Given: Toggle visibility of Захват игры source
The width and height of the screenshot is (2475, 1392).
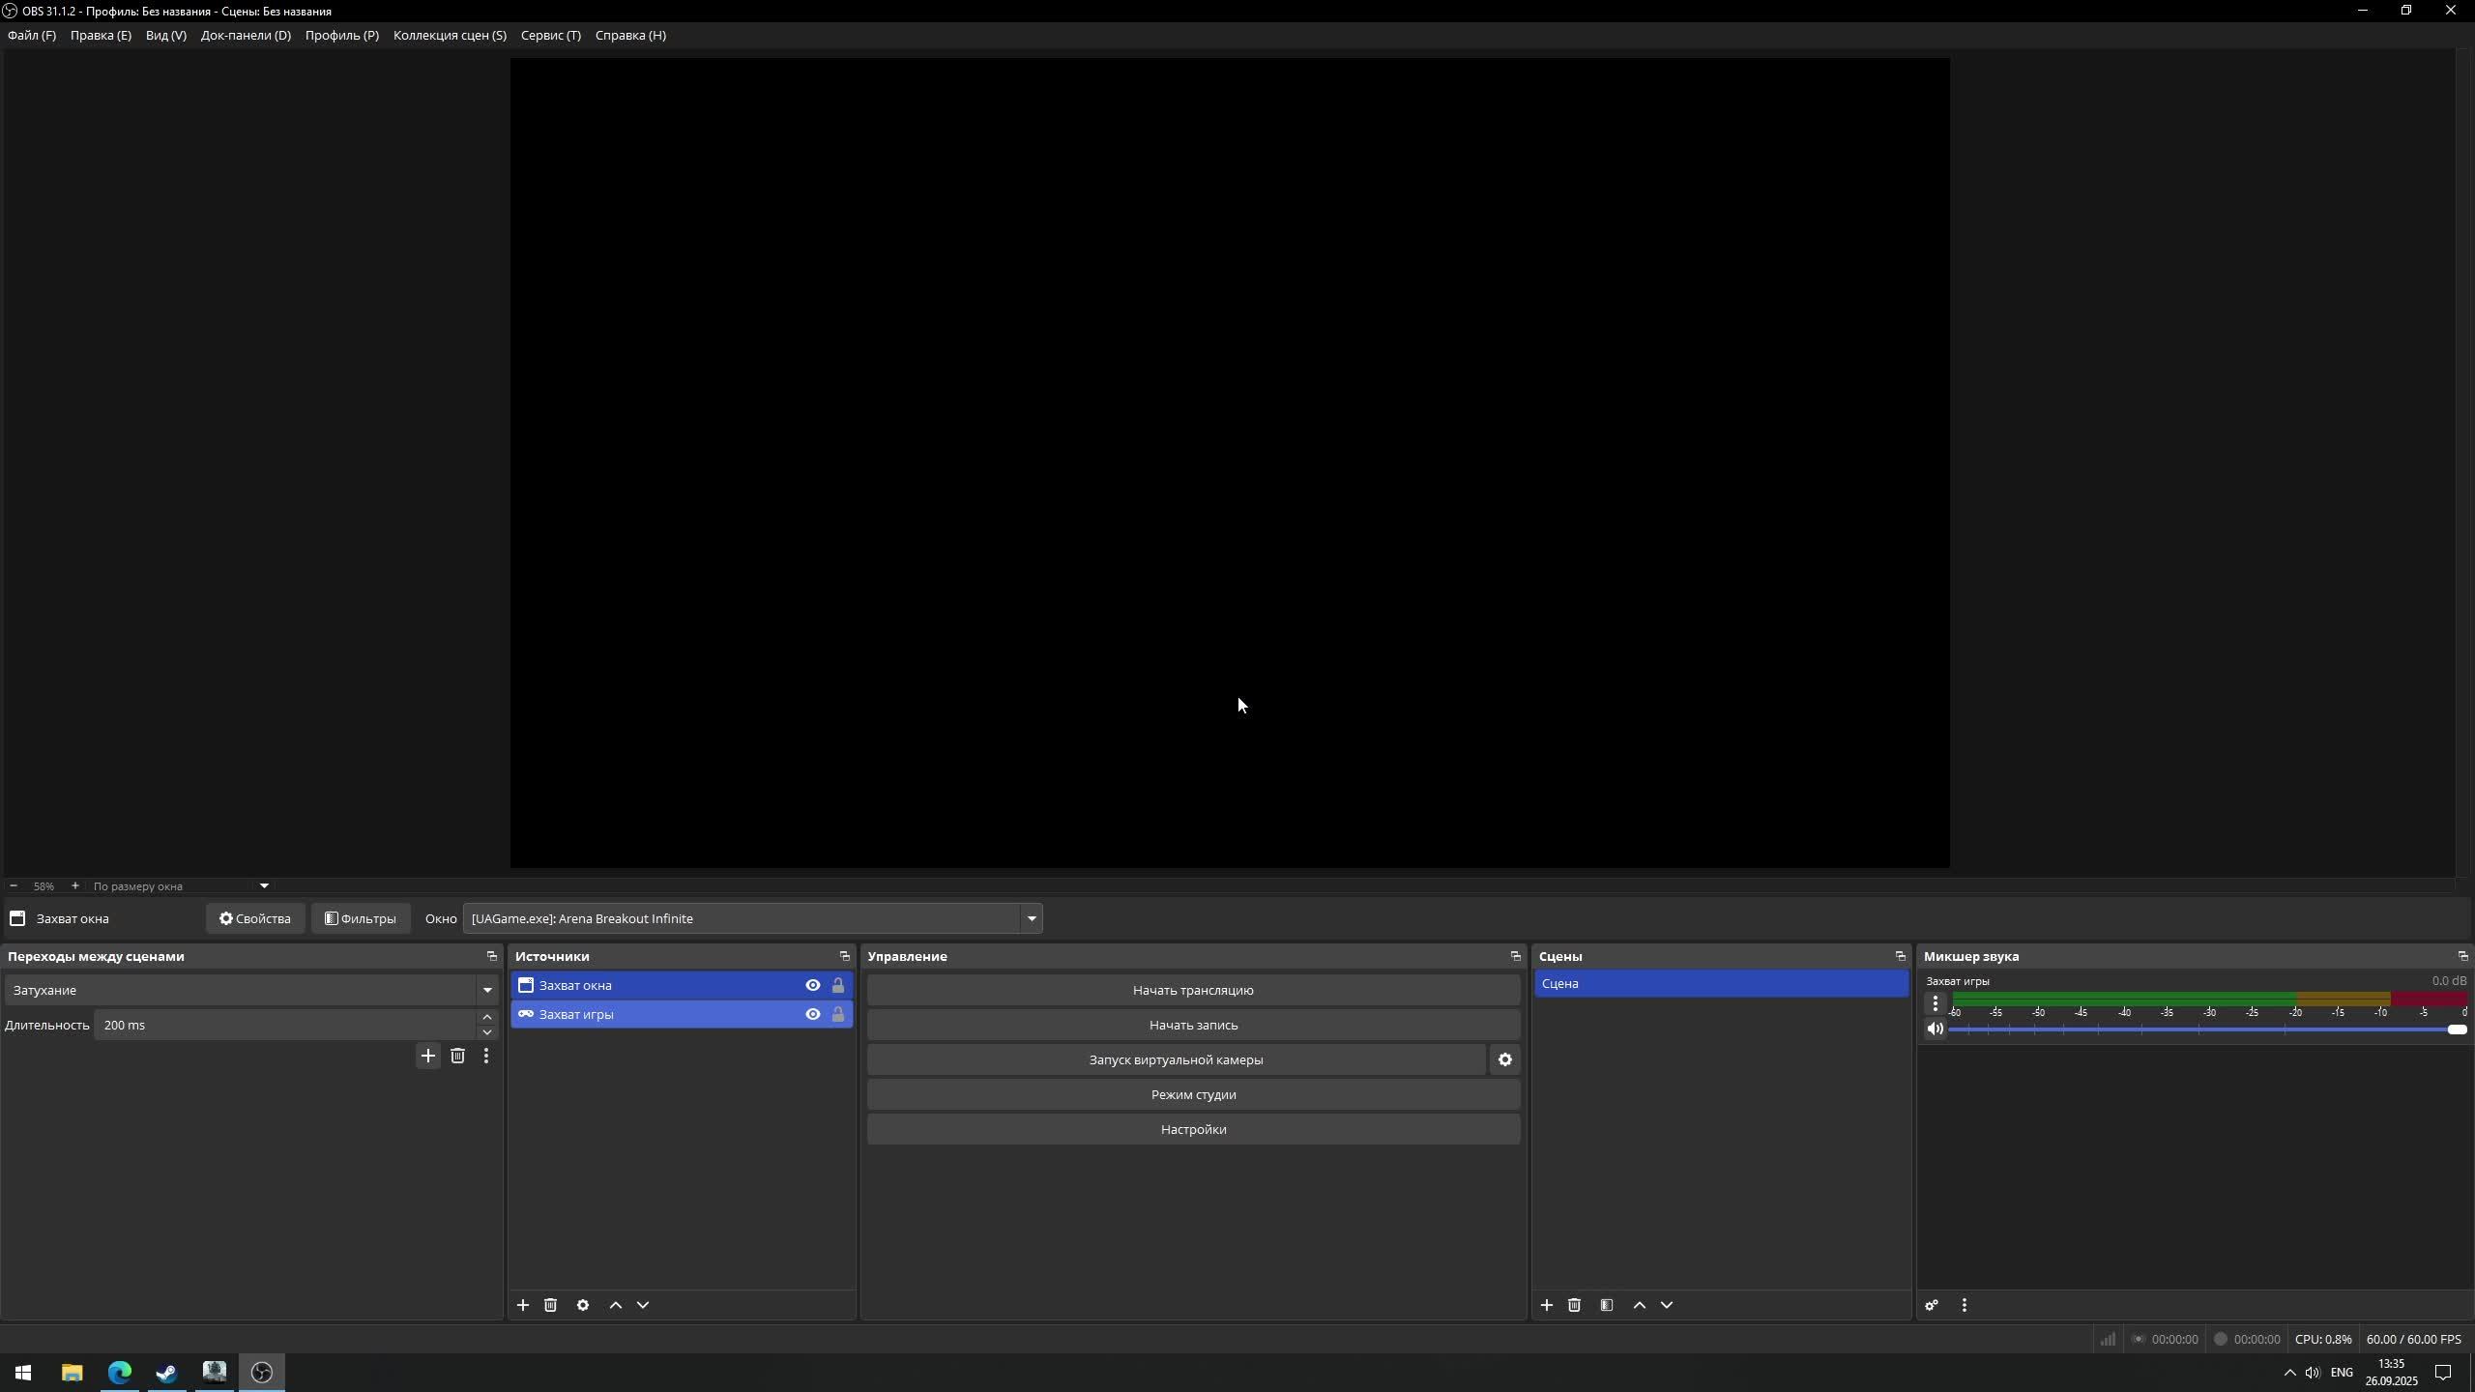Looking at the screenshot, I should tap(812, 1014).
